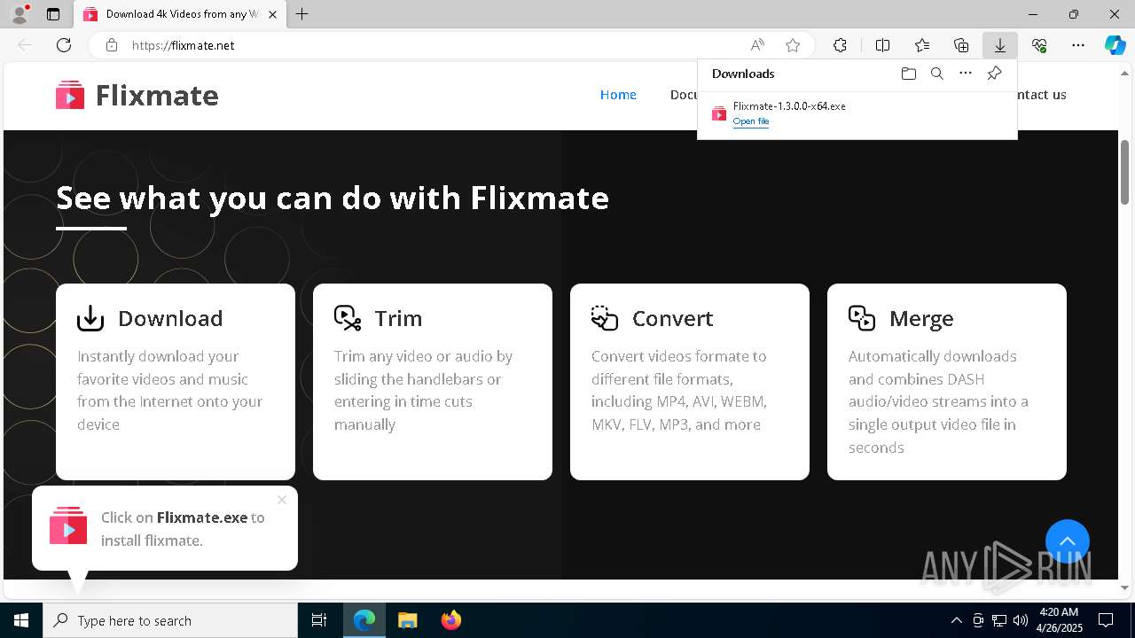
Task: Refresh the page
Action: pos(64,45)
